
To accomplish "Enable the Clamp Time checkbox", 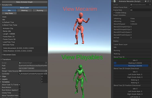I will [x=20, y=93].
